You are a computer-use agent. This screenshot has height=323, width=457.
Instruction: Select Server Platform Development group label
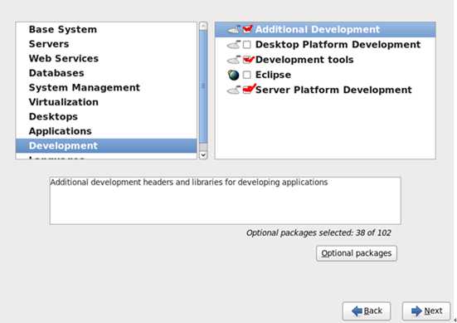click(x=333, y=91)
